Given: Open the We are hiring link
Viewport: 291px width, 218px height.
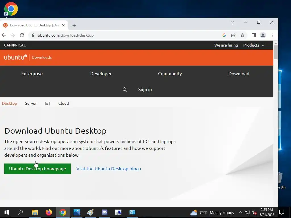Looking at the screenshot, I should [226, 45].
